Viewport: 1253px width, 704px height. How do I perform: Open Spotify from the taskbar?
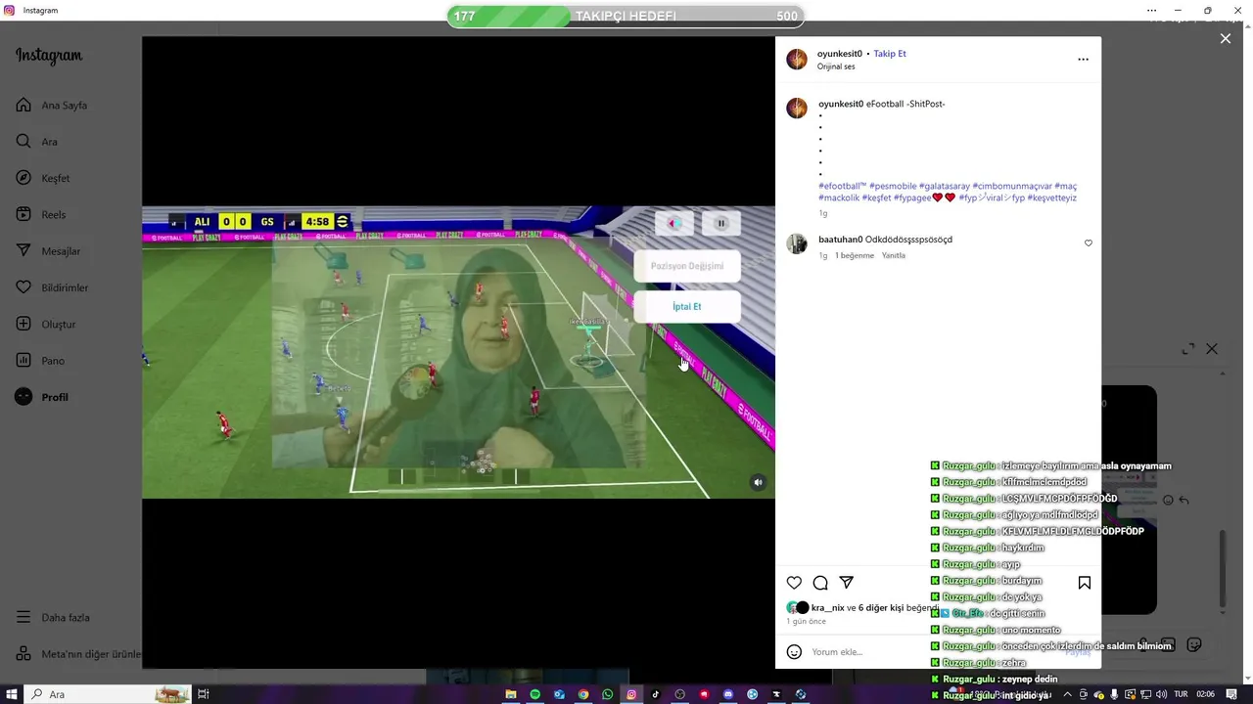(535, 694)
